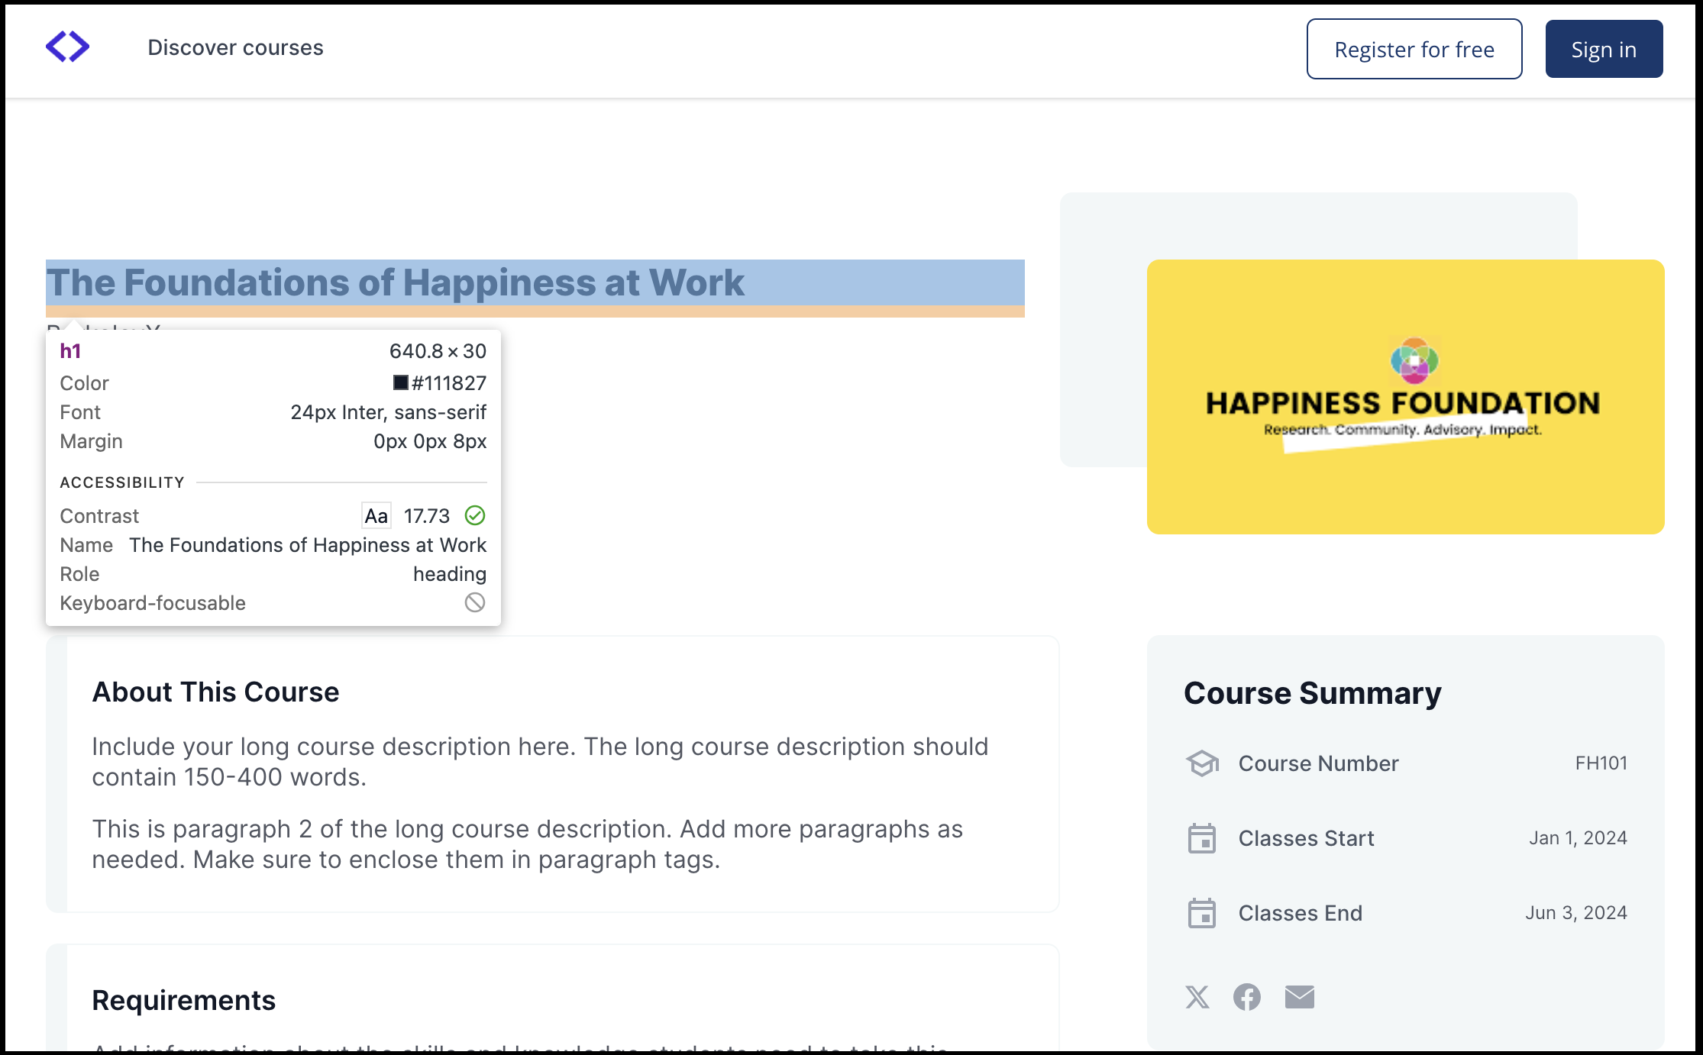Click the #111827 color swatch in tooltip
Screen dimensions: 1703x1055
tap(400, 382)
